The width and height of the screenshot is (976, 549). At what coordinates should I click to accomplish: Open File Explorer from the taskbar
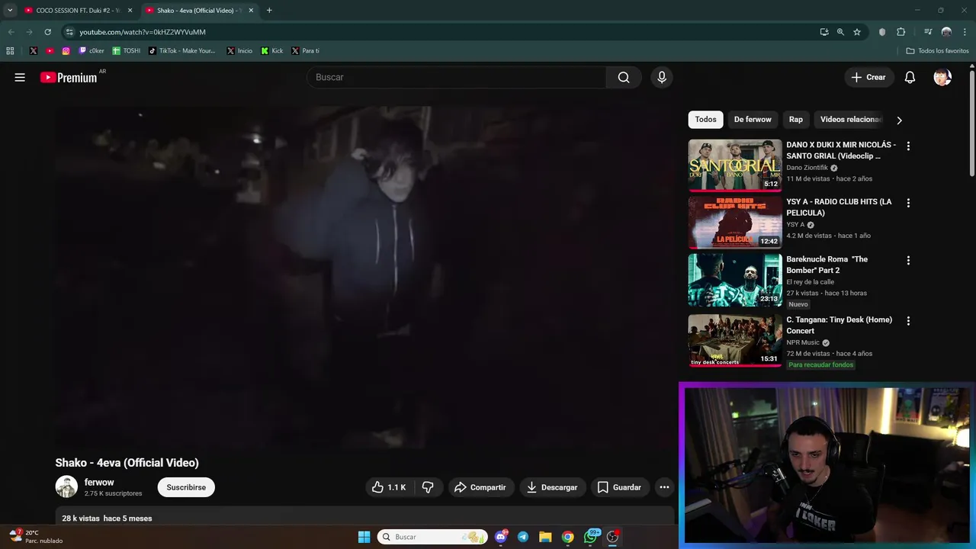point(545,537)
